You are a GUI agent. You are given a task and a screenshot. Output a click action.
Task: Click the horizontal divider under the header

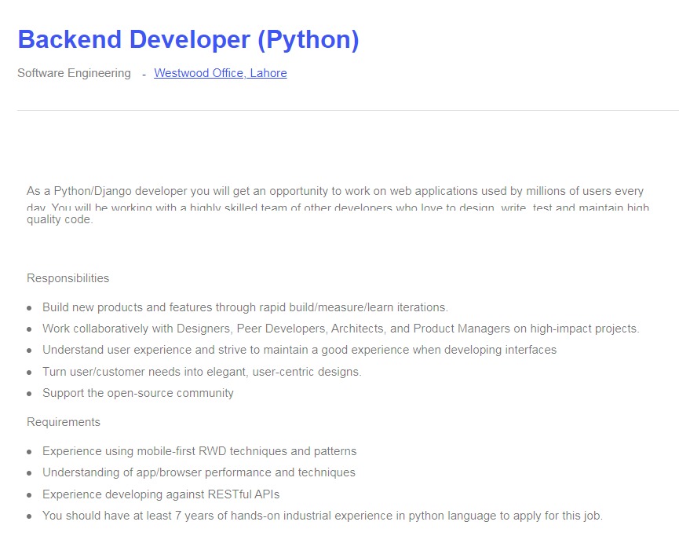[x=345, y=111]
